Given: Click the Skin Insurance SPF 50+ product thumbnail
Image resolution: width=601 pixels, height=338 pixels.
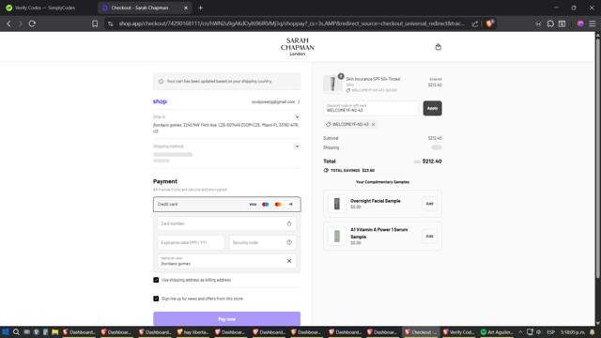Looking at the screenshot, I should pyautogui.click(x=332, y=84).
